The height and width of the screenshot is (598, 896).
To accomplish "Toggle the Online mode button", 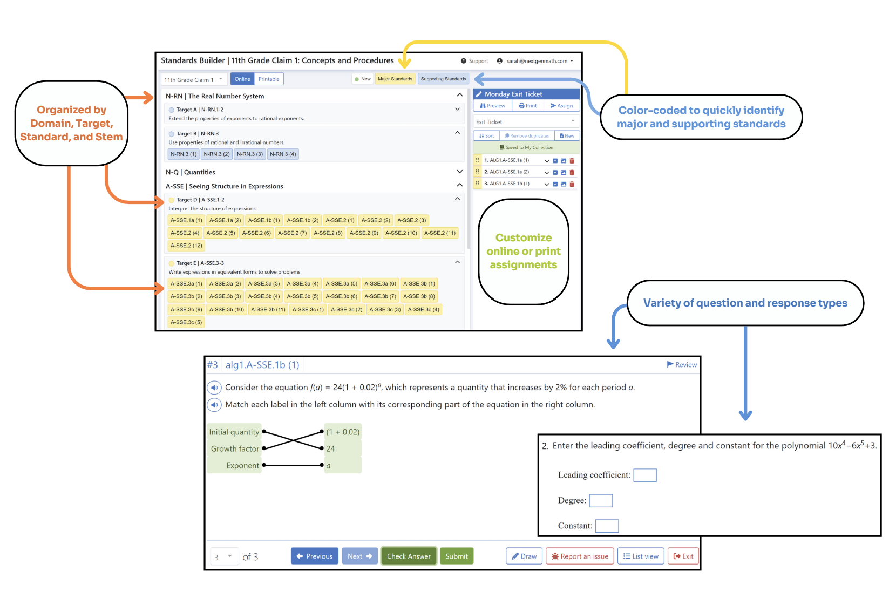I will [242, 79].
